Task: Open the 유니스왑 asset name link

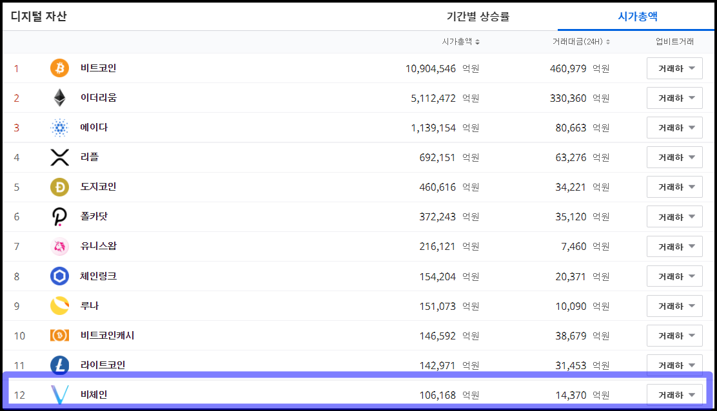Action: tap(98, 246)
